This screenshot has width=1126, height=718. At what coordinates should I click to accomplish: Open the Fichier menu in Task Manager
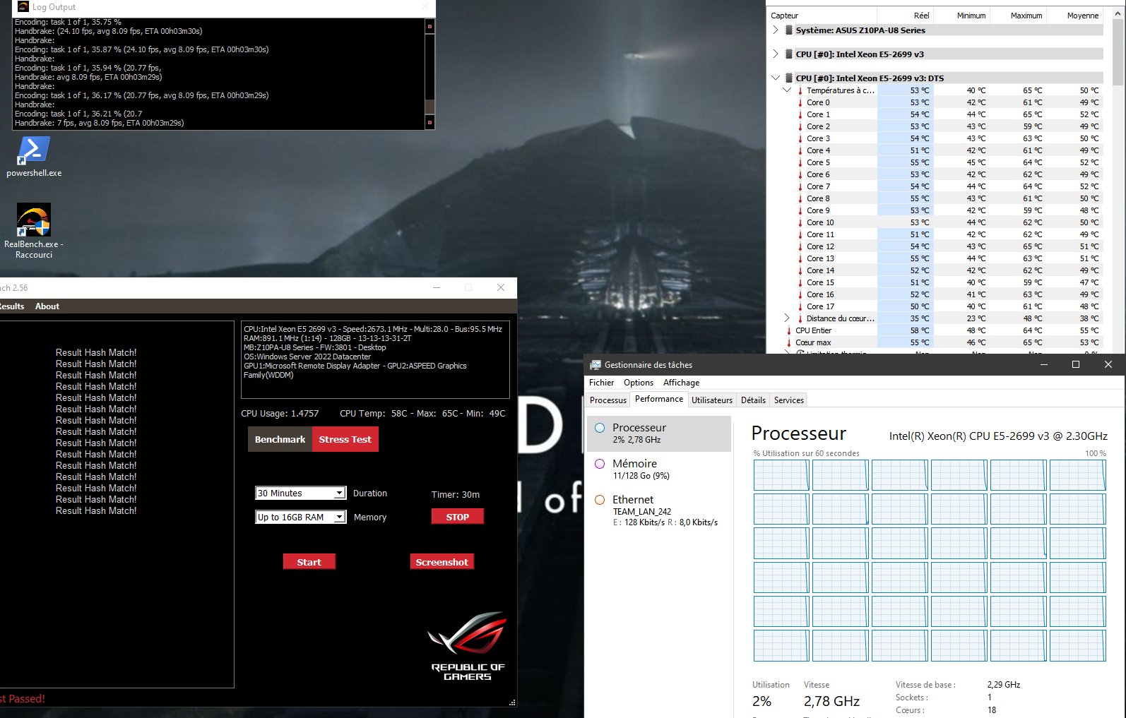pyautogui.click(x=601, y=383)
